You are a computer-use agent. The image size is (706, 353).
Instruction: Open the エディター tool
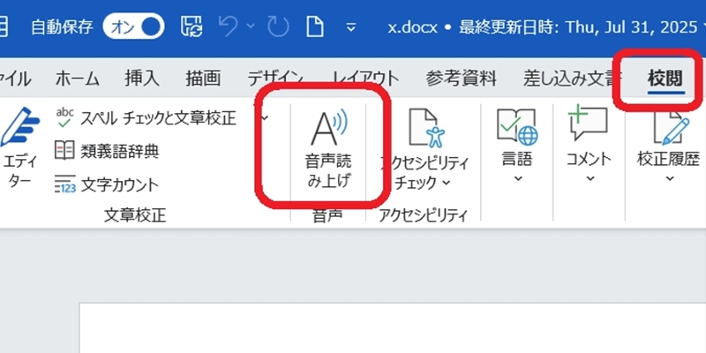click(x=19, y=147)
